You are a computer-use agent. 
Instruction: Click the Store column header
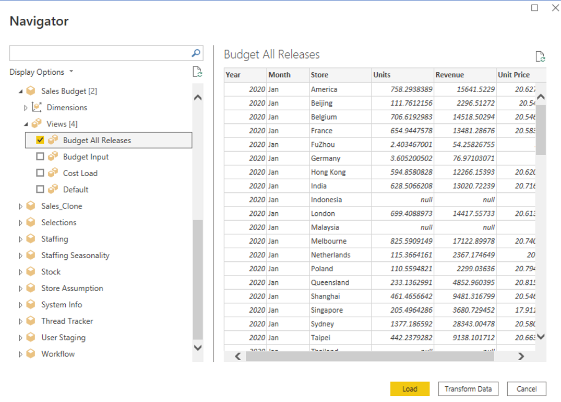[x=340, y=75]
